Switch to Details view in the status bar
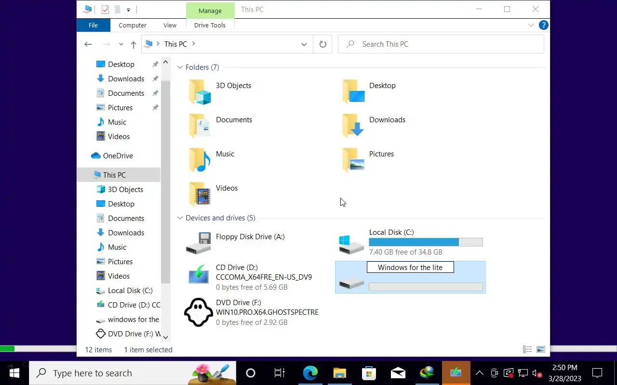 [x=527, y=350]
